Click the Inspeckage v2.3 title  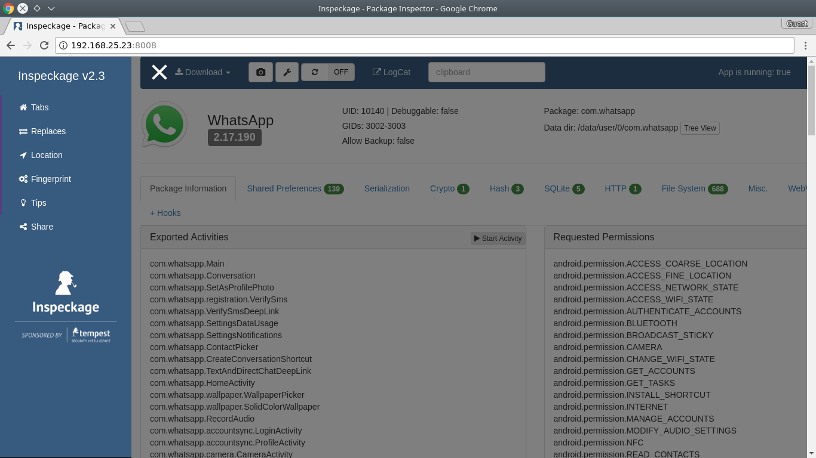point(62,76)
